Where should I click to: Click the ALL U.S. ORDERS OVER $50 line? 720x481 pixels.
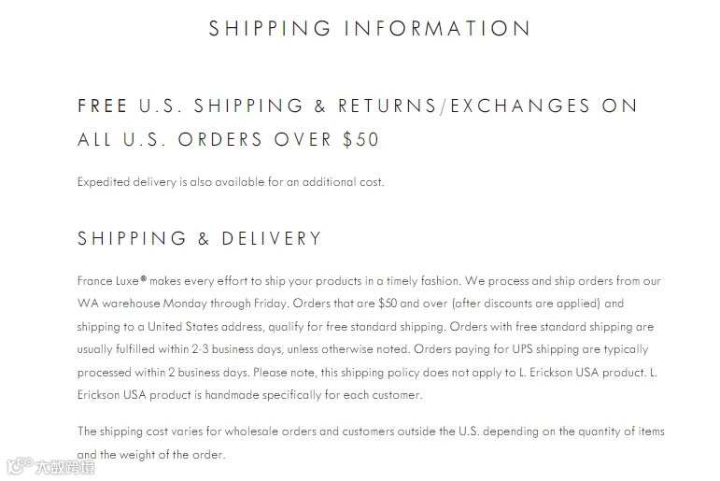pyautogui.click(x=228, y=139)
